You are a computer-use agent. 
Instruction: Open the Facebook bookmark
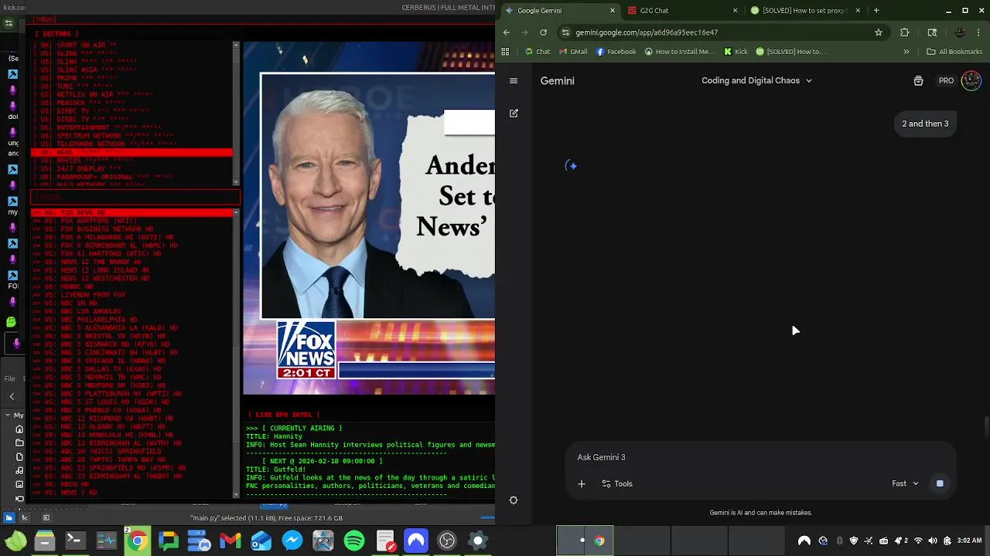616,52
